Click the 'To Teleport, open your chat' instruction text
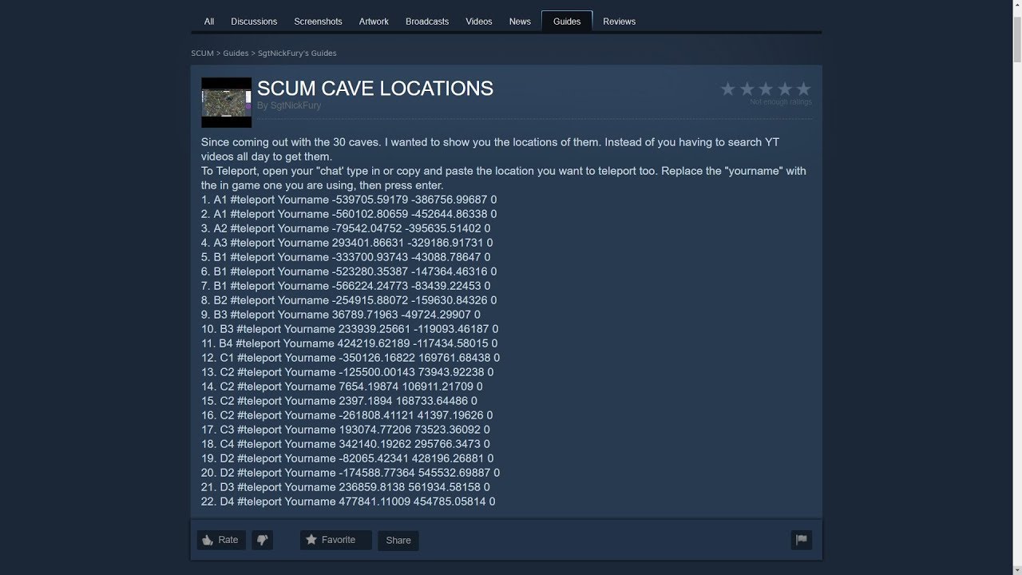The height and width of the screenshot is (575, 1022). click(504, 178)
